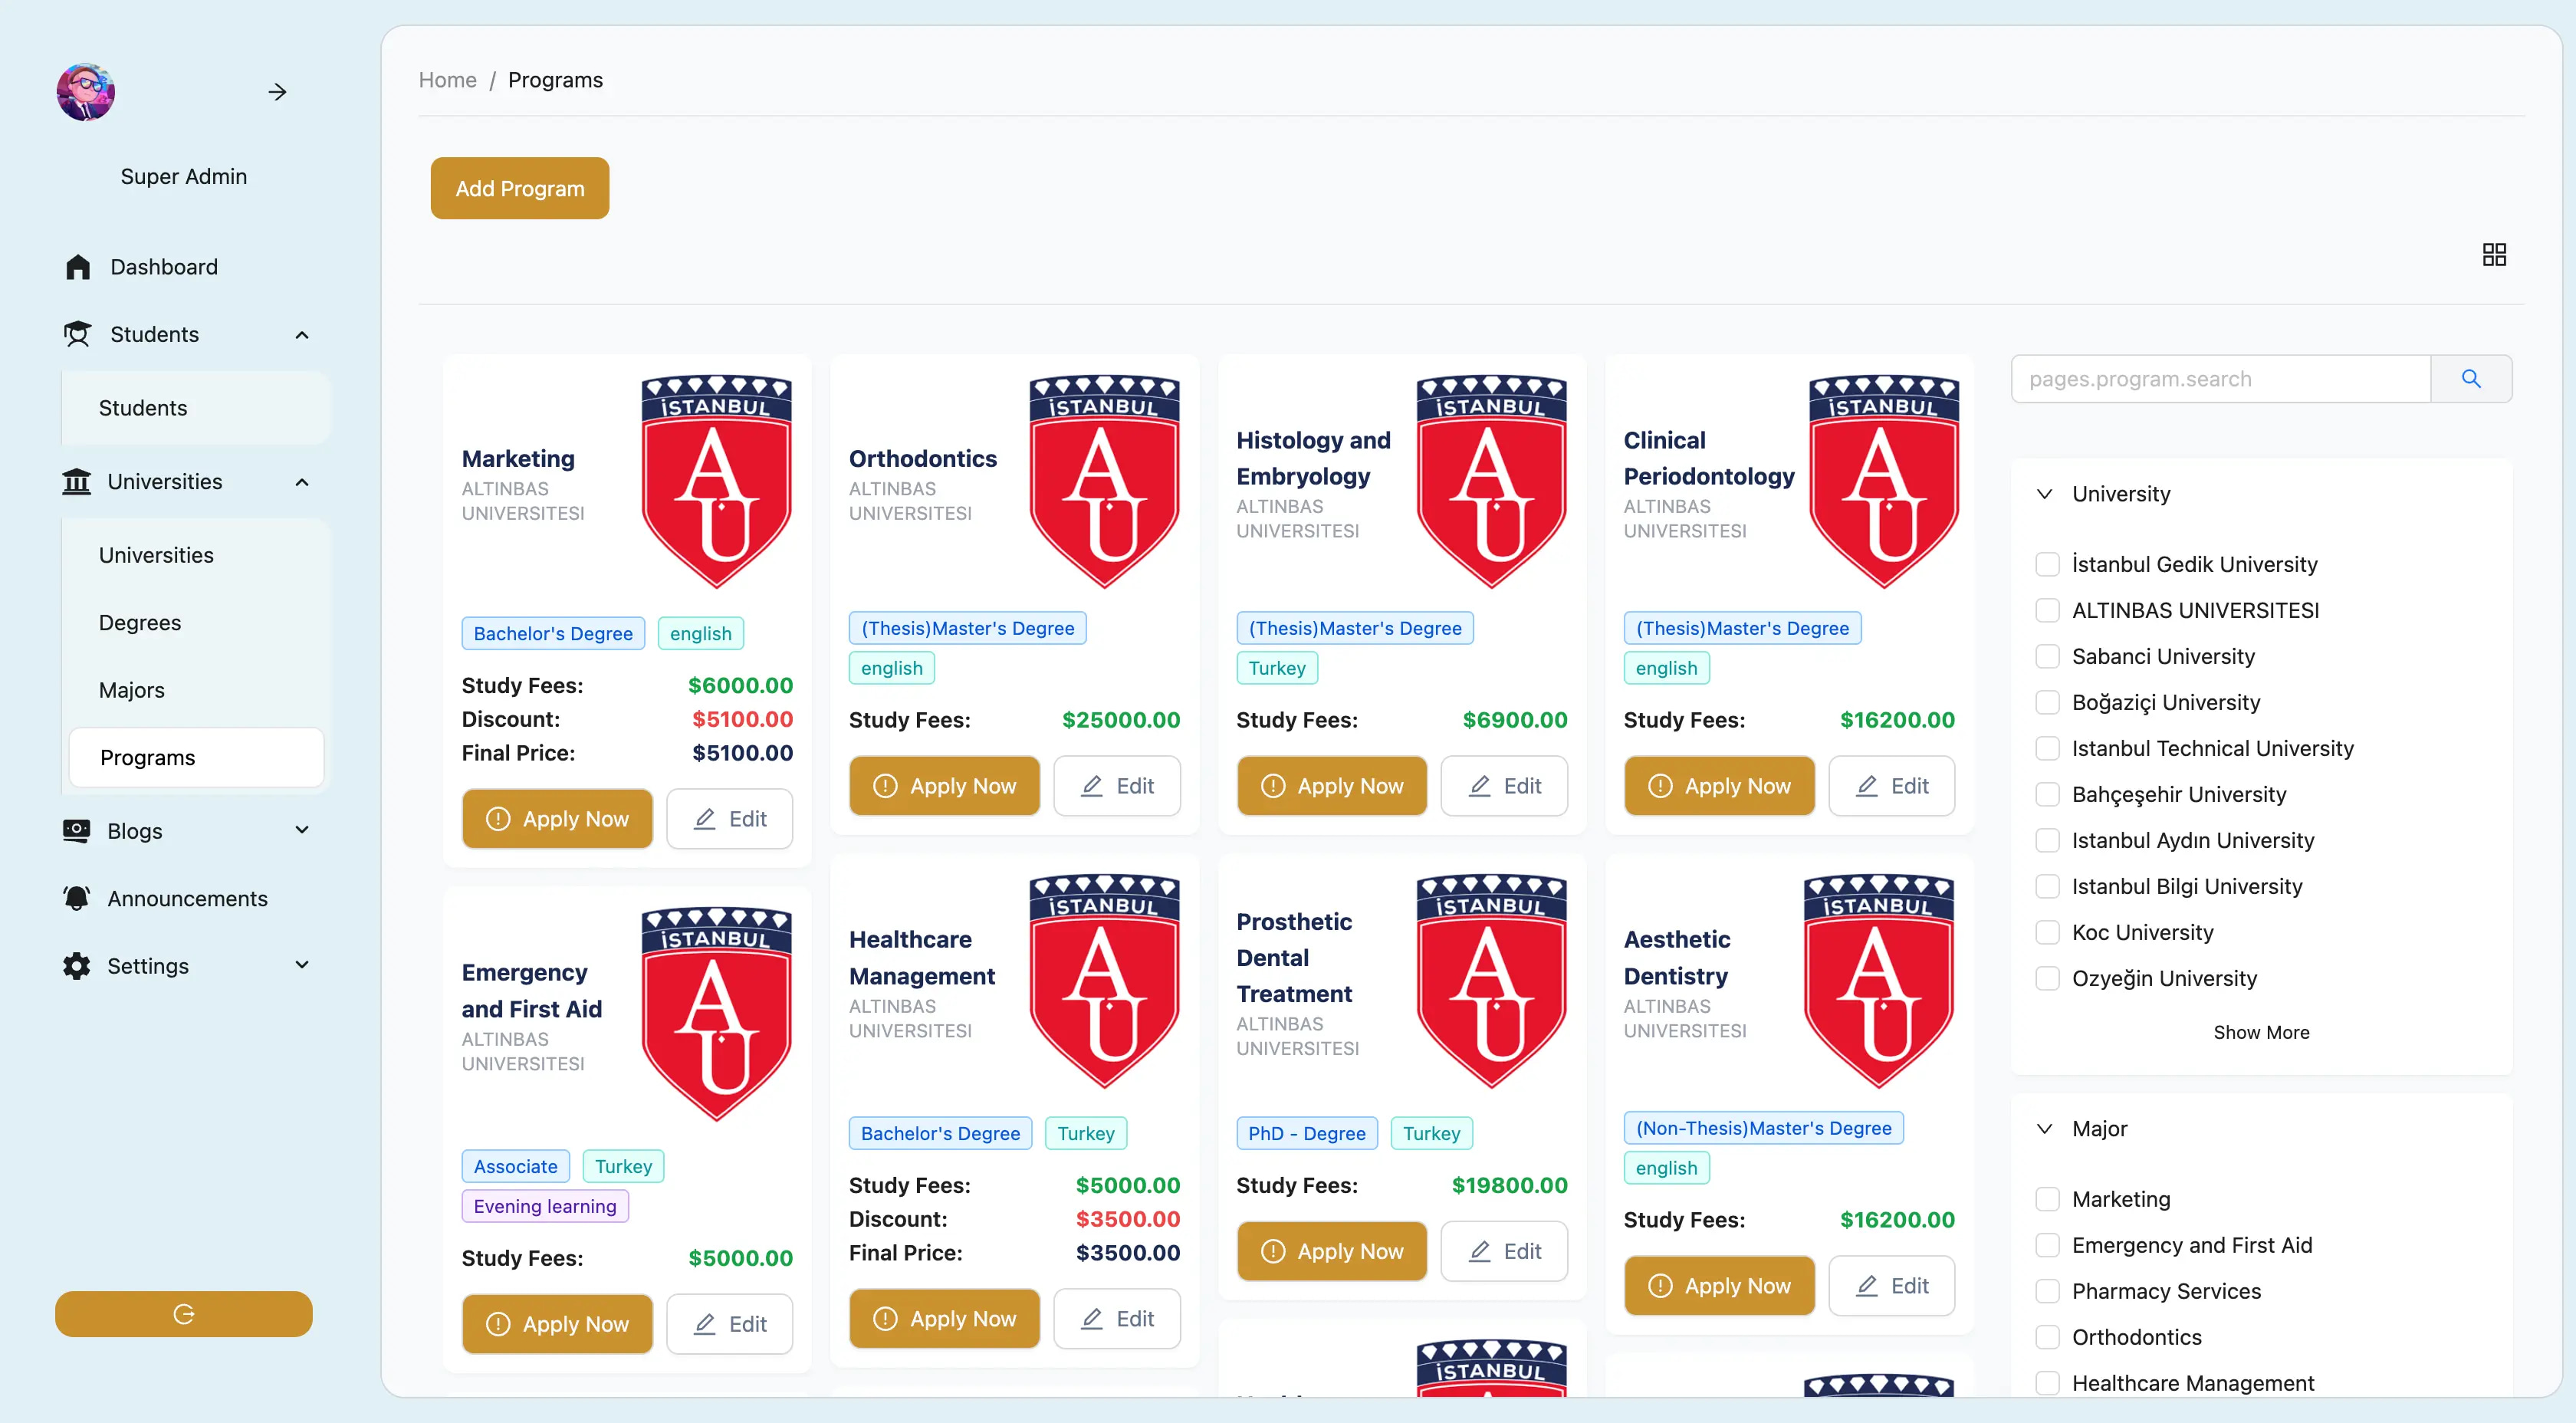Focus the program search input field
This screenshot has height=1423, width=2576.
click(x=2220, y=379)
